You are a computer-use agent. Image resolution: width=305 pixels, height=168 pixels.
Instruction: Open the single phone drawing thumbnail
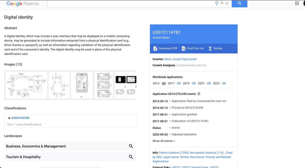(82, 85)
